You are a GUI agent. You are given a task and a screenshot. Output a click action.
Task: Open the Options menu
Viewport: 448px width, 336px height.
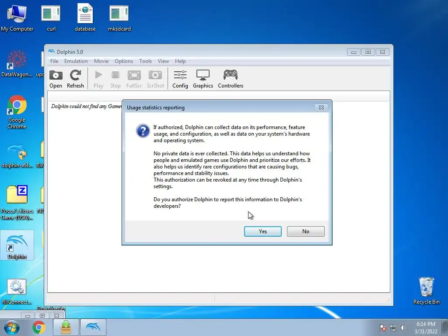[124, 61]
